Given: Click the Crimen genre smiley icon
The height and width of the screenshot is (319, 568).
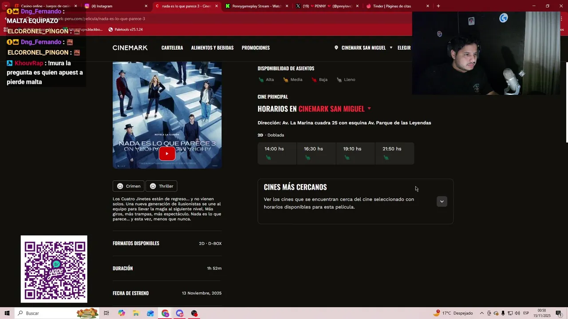Looking at the screenshot, I should pos(120,186).
